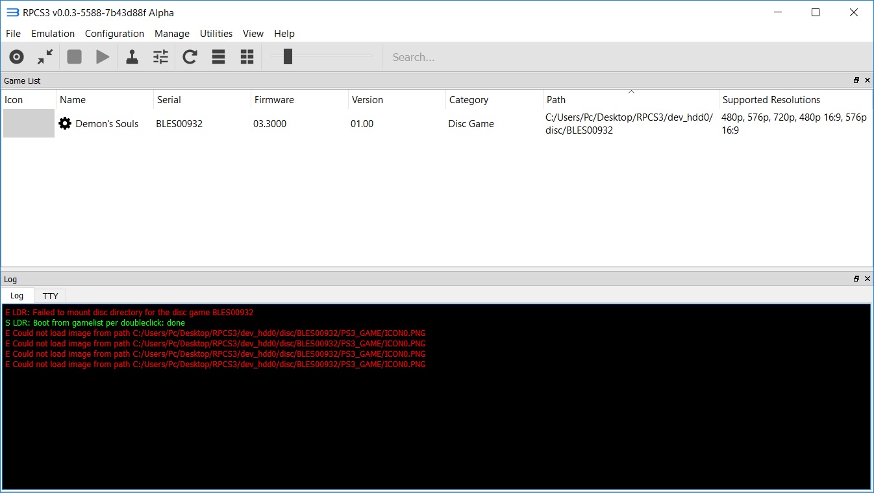874x493 pixels.
Task: Open the Pads controller settings icon
Action: (x=132, y=57)
